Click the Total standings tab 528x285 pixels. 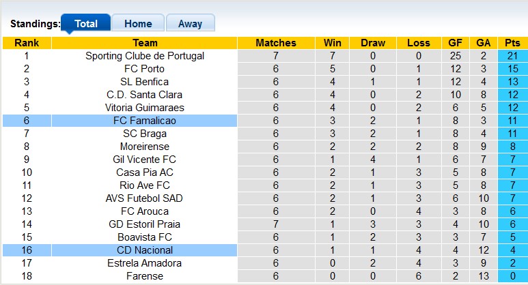click(86, 23)
